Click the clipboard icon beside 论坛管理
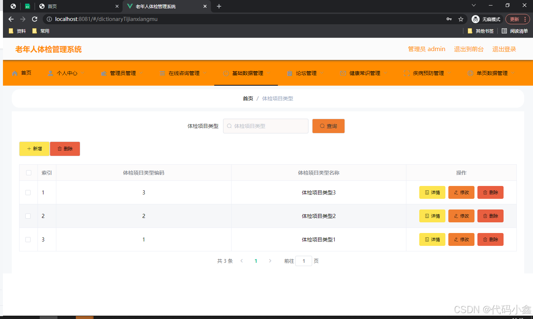The image size is (533, 319). (290, 73)
